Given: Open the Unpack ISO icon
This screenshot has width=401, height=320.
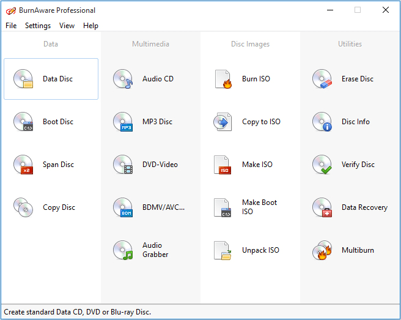Looking at the screenshot, I should pyautogui.click(x=223, y=250).
